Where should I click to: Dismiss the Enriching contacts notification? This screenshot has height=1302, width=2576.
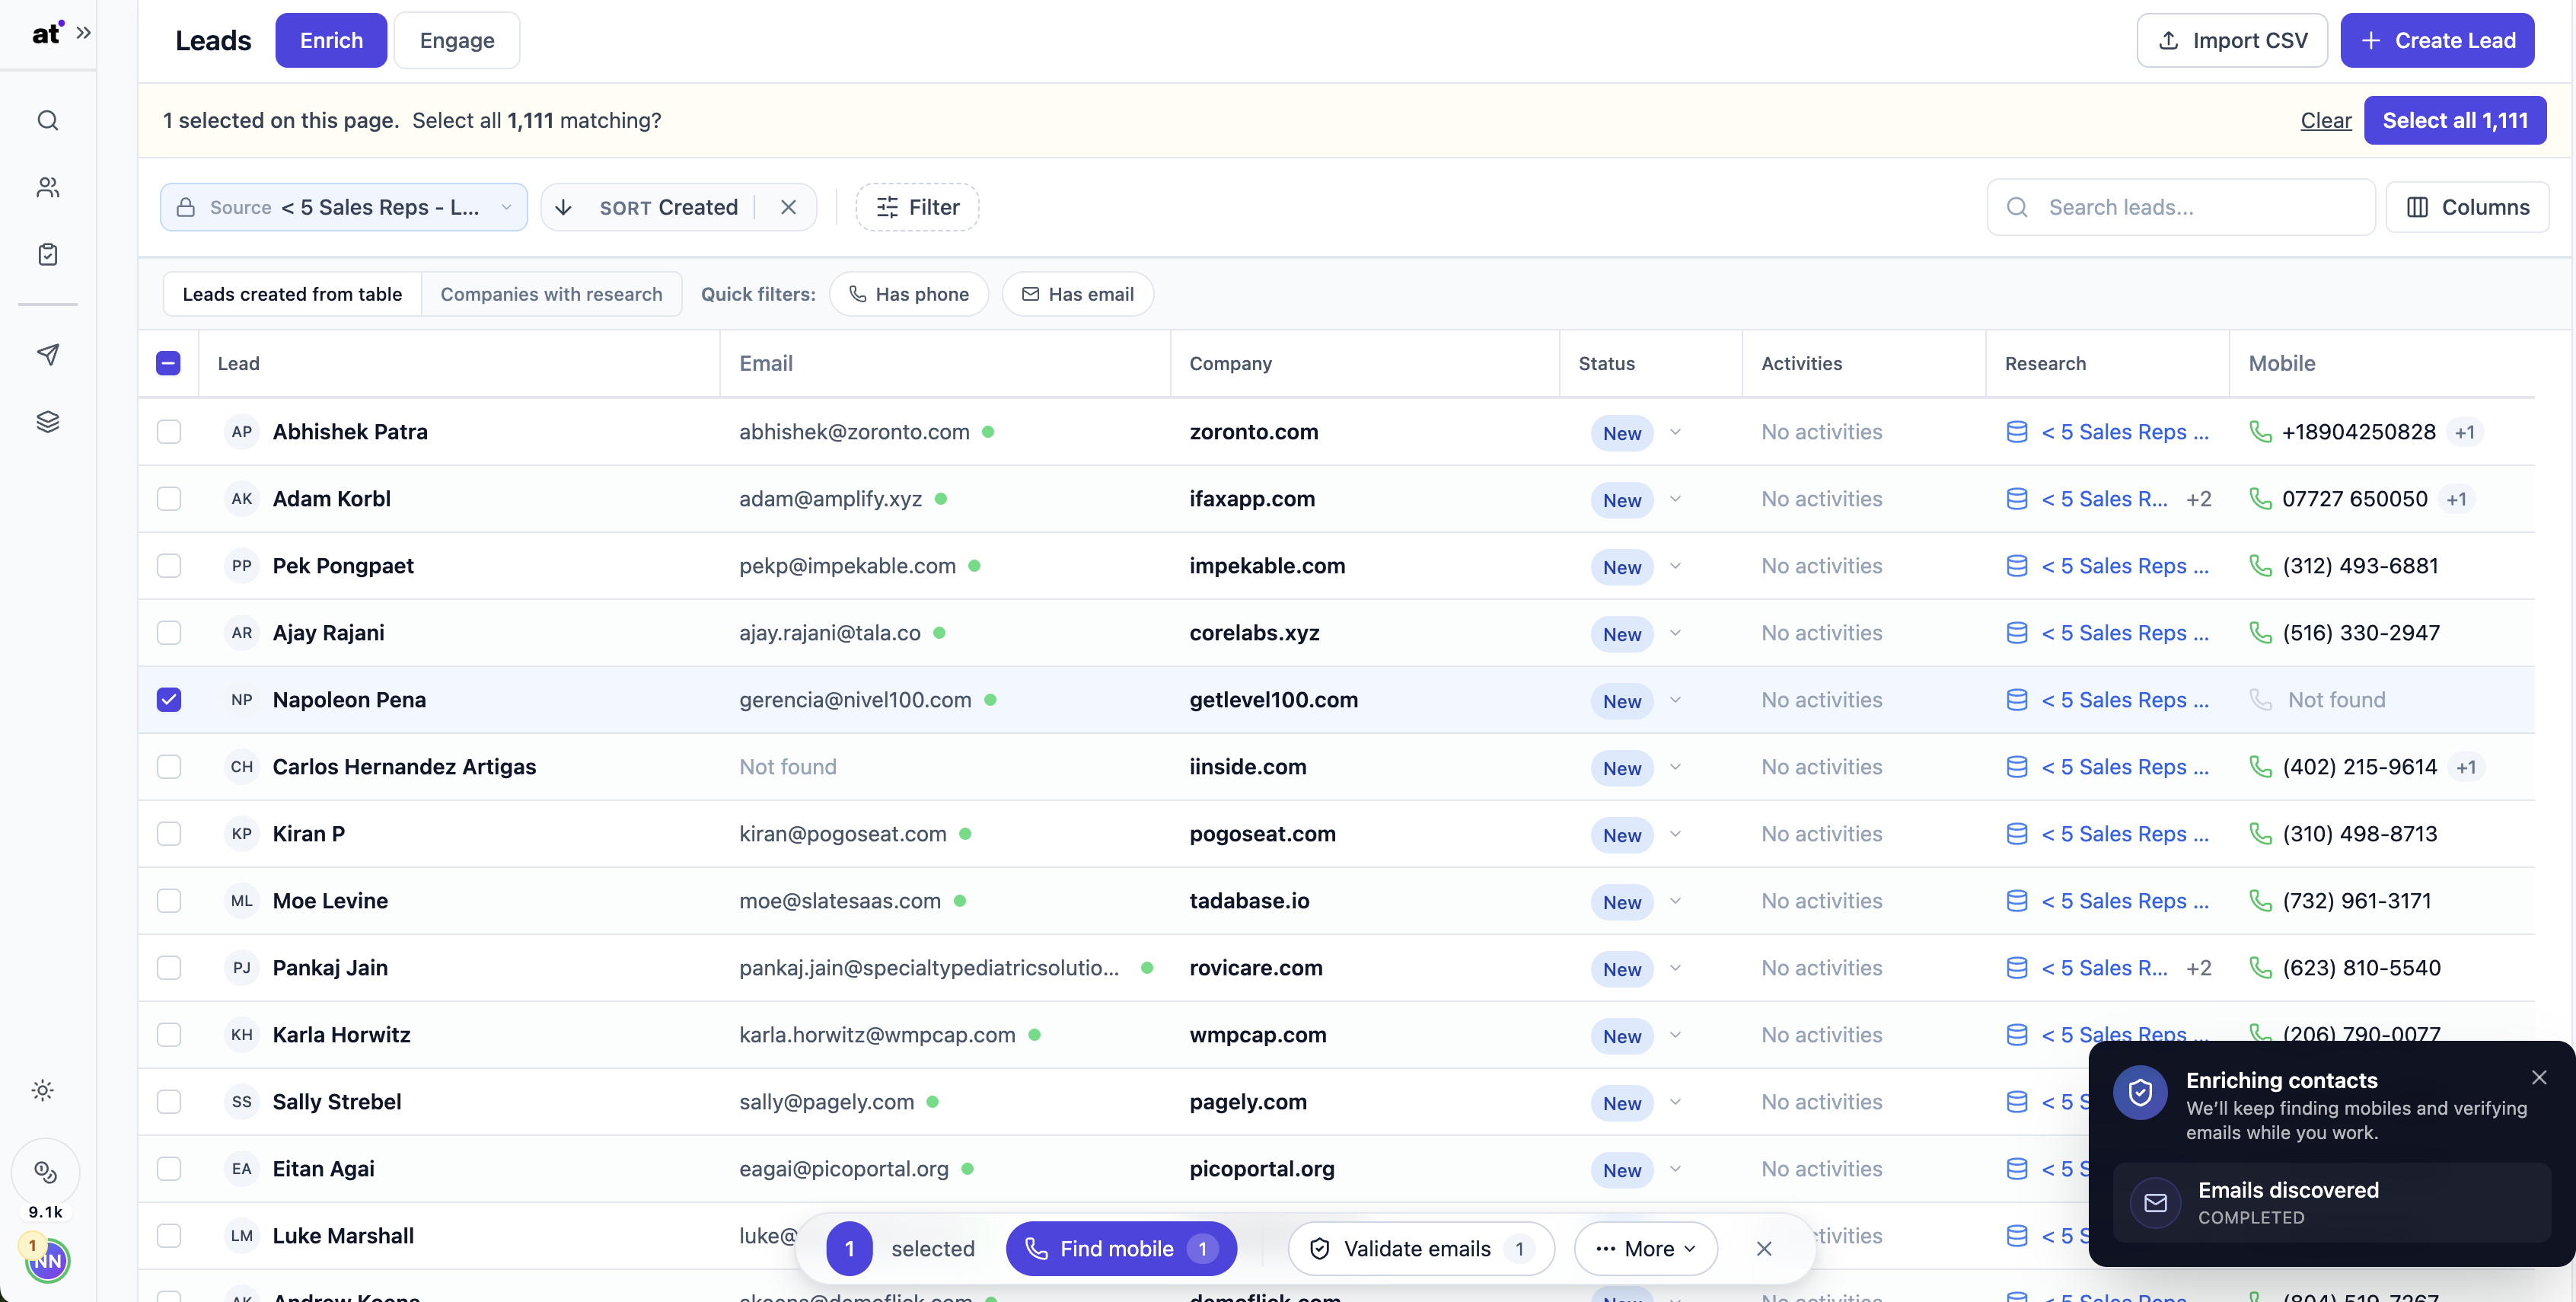click(2539, 1077)
